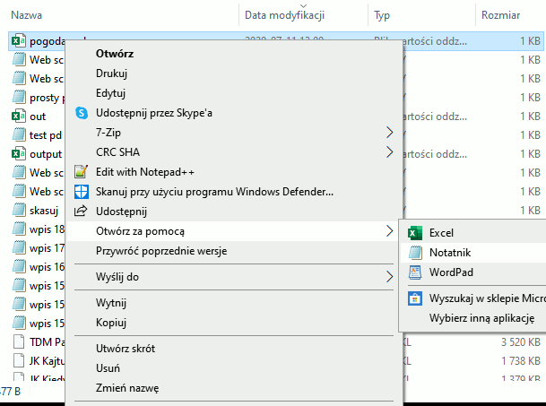Viewport: 546px width, 406px height.
Task: Click the Skype icon in context menu
Action: 82,113
